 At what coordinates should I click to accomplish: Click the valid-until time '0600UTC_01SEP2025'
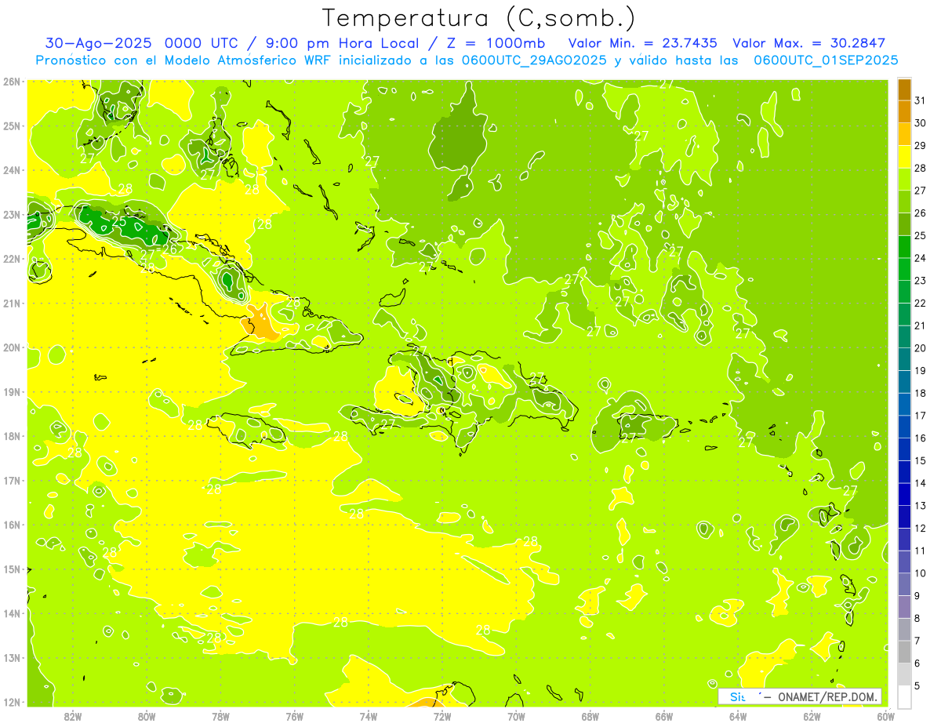click(x=826, y=60)
